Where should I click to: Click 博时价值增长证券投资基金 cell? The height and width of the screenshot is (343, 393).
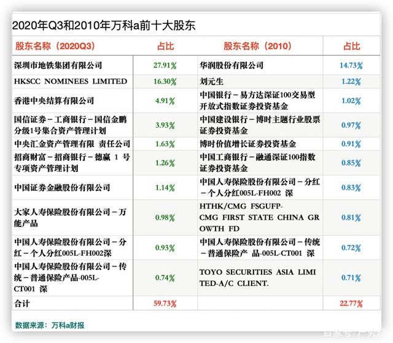(x=247, y=144)
